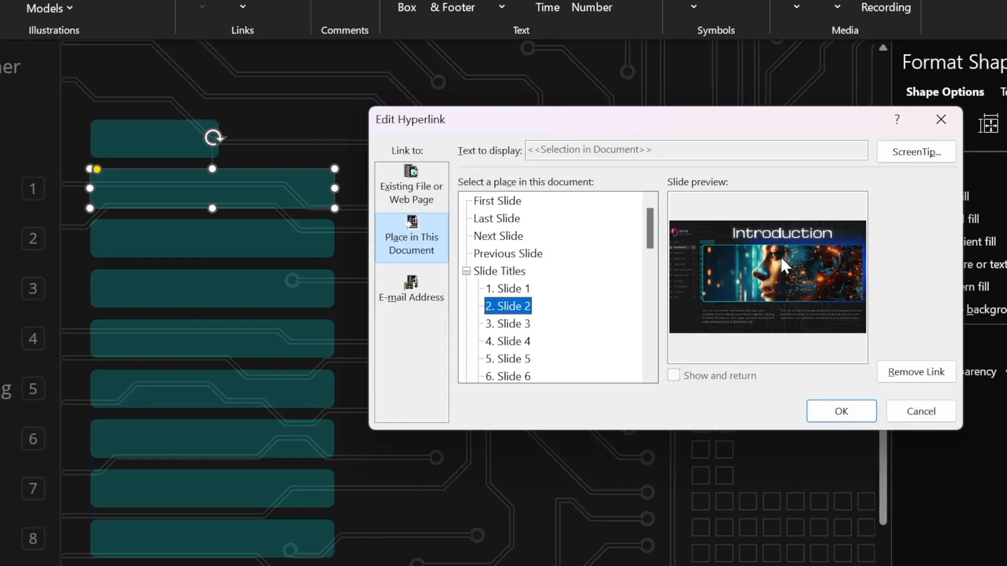Select Place in This Document link type

[x=412, y=237]
